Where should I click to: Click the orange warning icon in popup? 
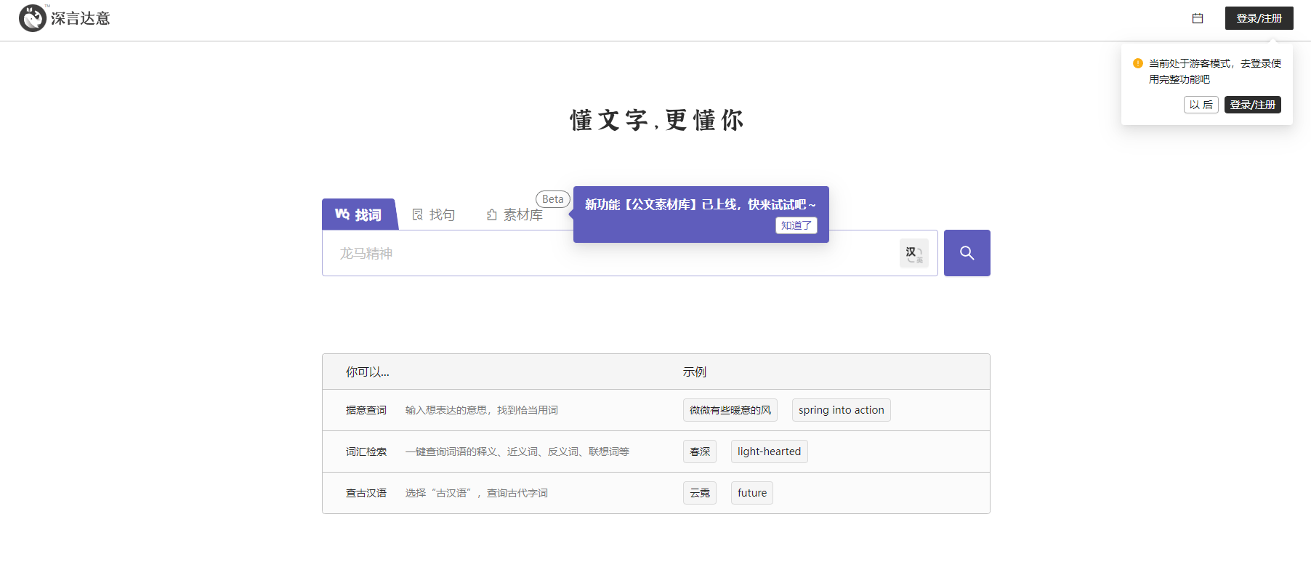click(x=1138, y=63)
